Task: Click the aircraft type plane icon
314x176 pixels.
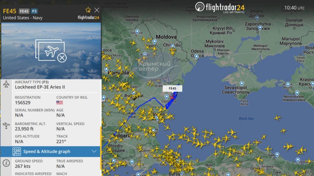Action: [6, 84]
